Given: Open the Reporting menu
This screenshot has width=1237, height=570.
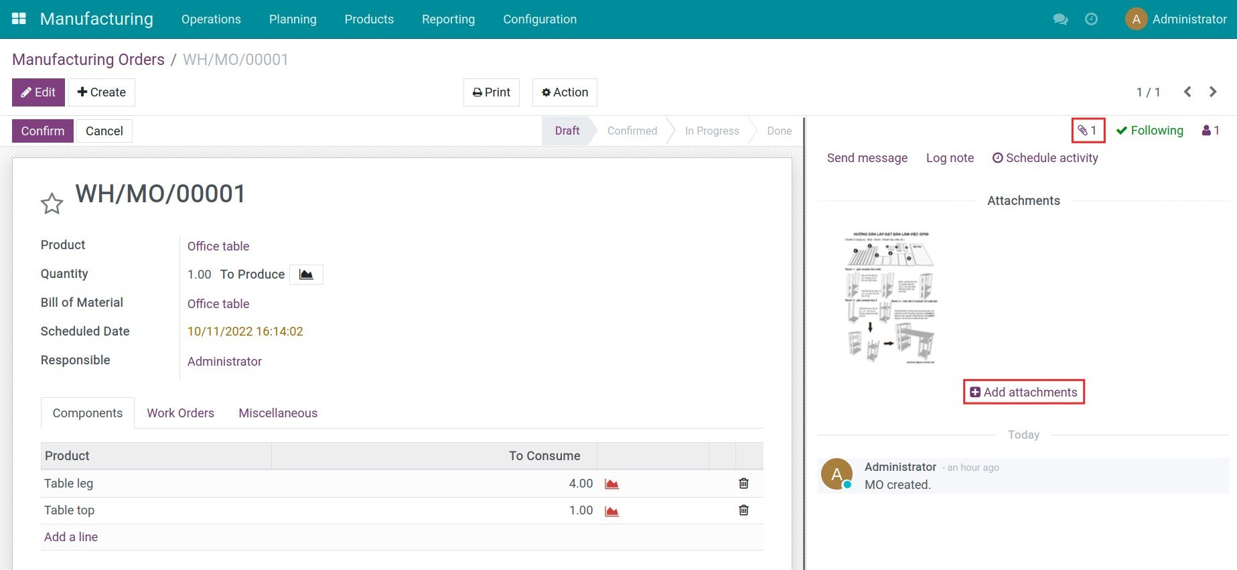Looking at the screenshot, I should 448,19.
